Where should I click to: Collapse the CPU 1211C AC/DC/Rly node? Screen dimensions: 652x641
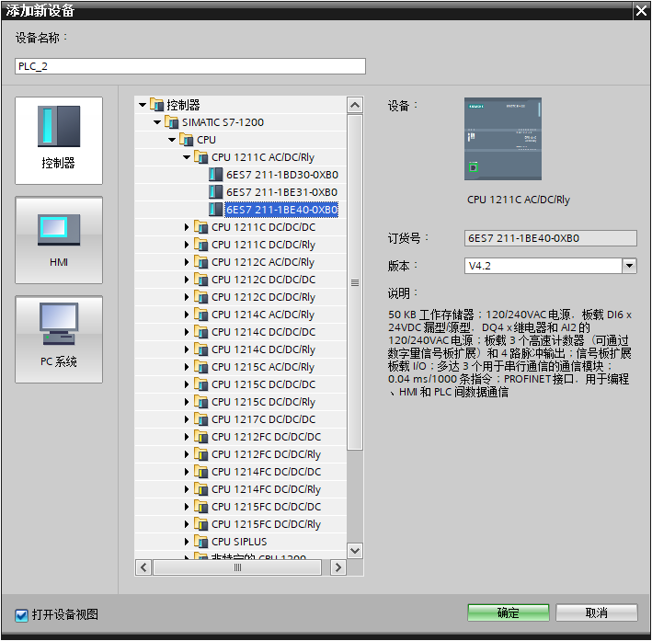click(x=187, y=157)
